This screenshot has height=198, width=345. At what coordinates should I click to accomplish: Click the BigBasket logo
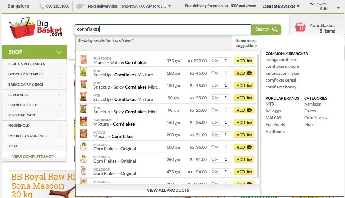click(x=36, y=28)
